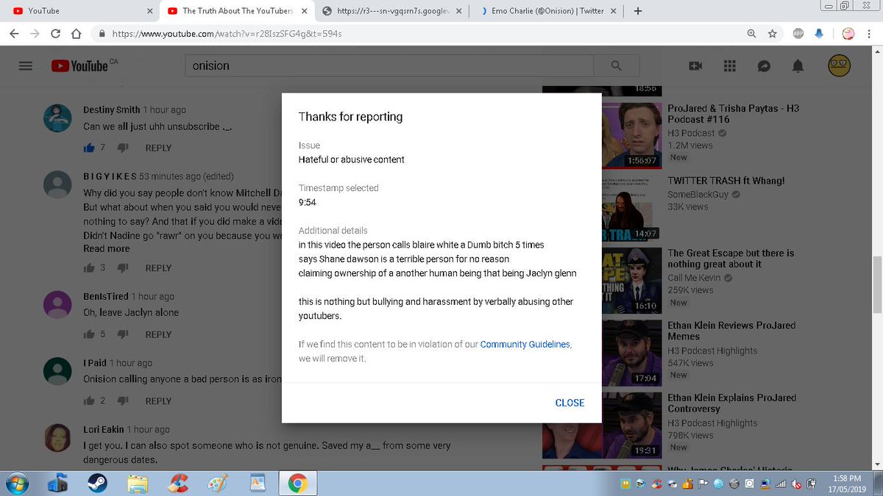Bookmark this page with the star
Viewport: 883px width, 496px height.
(772, 34)
